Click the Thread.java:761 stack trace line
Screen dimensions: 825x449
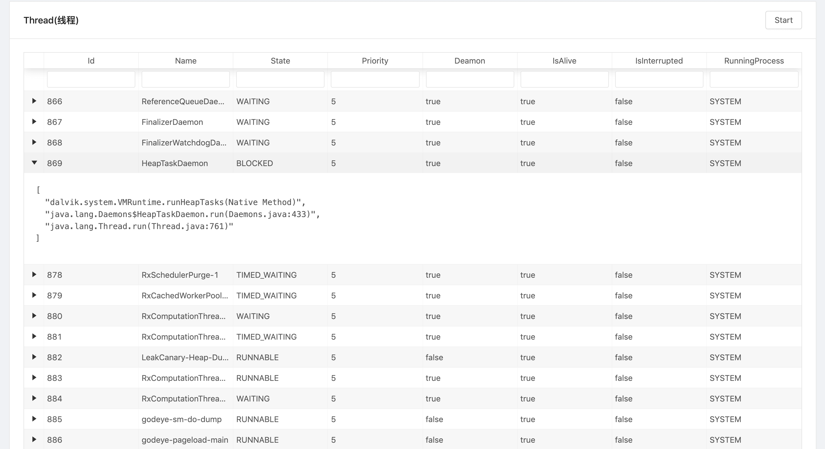pos(139,226)
